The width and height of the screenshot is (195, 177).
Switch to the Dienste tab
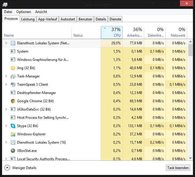pyautogui.click(x=115, y=19)
